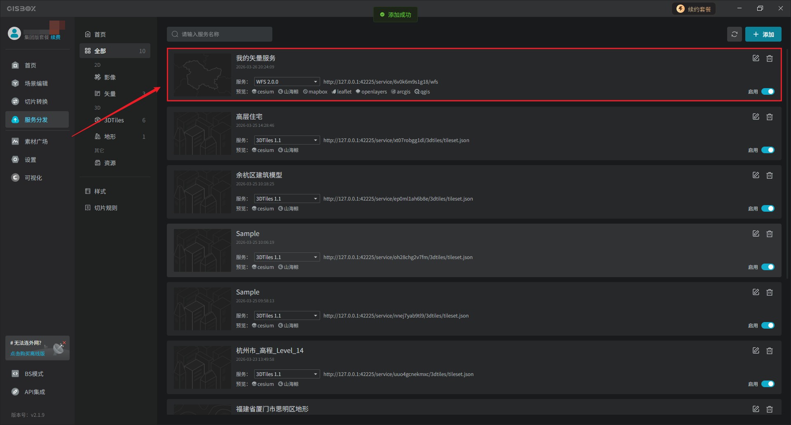Click the refresh service list icon
Viewport: 791px width, 425px height.
[734, 34]
